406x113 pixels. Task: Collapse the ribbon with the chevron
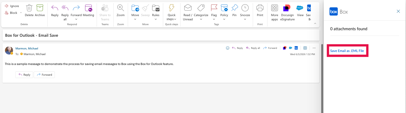[x=315, y=24]
